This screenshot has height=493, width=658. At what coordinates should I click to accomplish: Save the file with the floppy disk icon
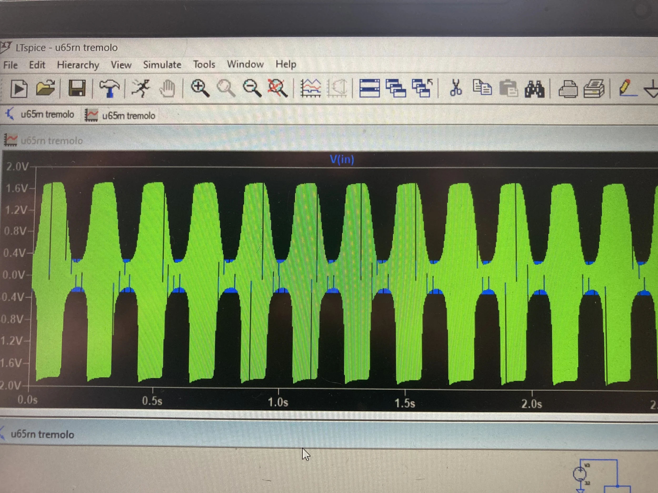pyautogui.click(x=77, y=88)
